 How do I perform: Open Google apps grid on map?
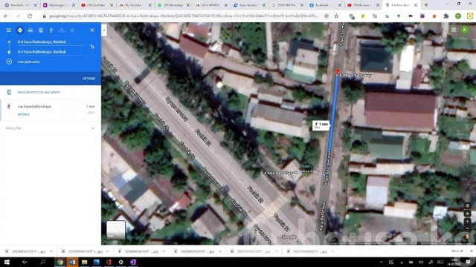[x=454, y=30]
